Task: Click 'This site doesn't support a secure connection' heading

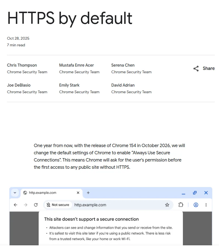Action: point(91,219)
